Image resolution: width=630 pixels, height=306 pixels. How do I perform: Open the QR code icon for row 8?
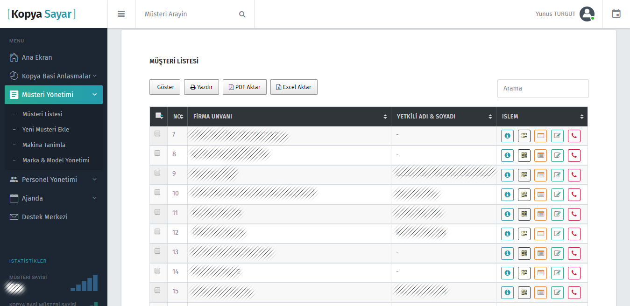pyautogui.click(x=524, y=156)
